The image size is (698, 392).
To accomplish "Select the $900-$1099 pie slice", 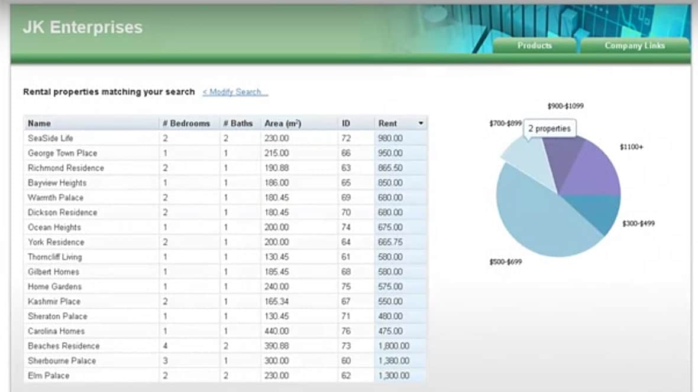I will pos(561,158).
